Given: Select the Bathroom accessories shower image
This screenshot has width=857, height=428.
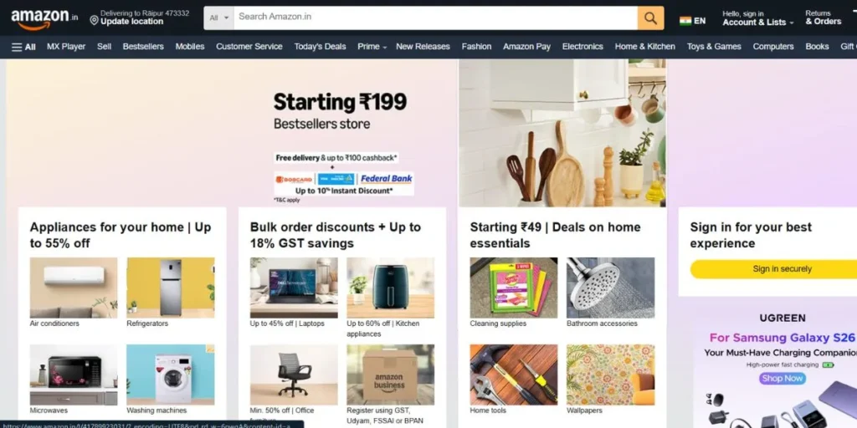Looking at the screenshot, I should [x=610, y=288].
